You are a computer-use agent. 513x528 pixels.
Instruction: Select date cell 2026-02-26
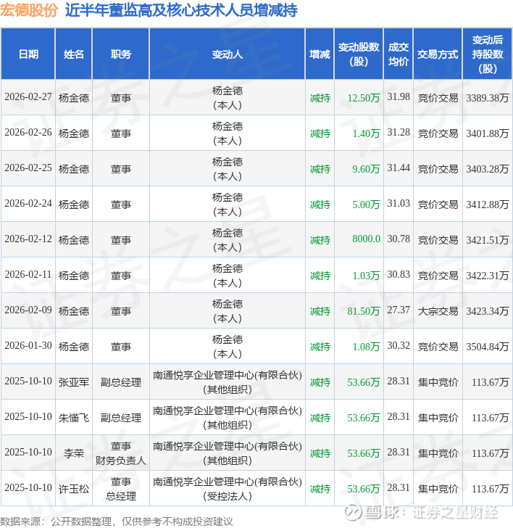point(28,132)
